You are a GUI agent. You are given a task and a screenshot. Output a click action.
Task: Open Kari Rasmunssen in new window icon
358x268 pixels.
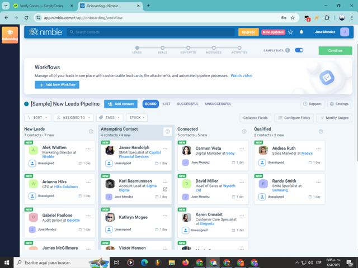(165, 189)
